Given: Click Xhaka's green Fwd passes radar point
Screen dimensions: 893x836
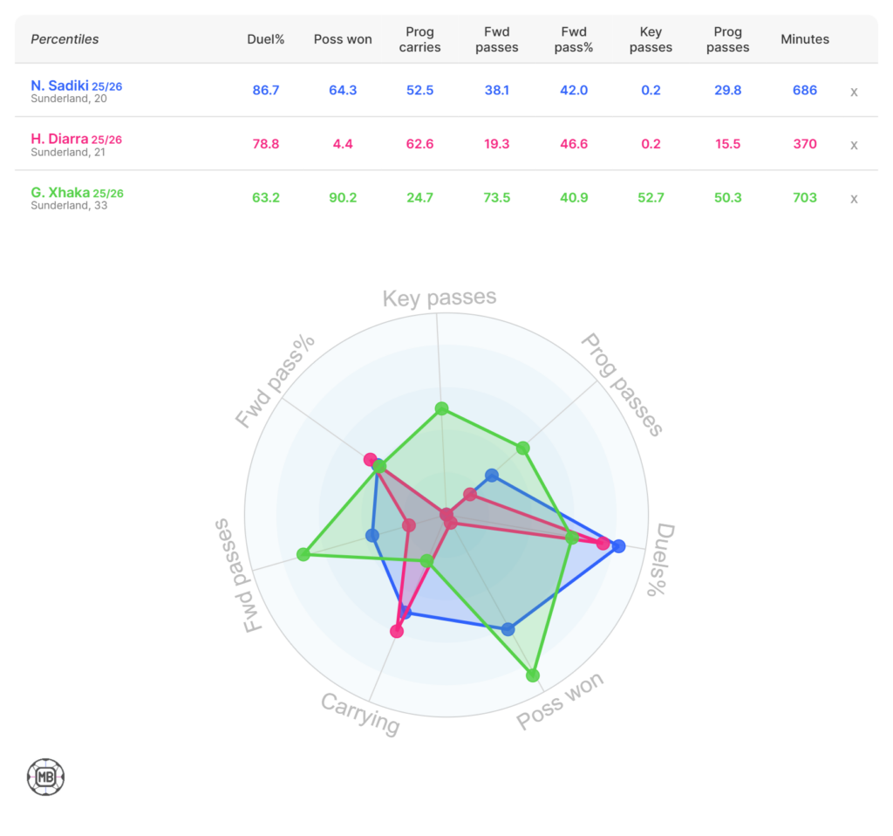Looking at the screenshot, I should click(303, 554).
